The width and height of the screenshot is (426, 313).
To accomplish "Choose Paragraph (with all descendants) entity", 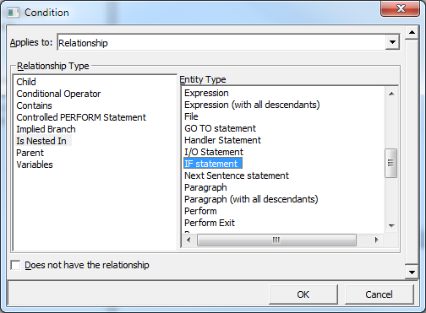I will pyautogui.click(x=251, y=199).
